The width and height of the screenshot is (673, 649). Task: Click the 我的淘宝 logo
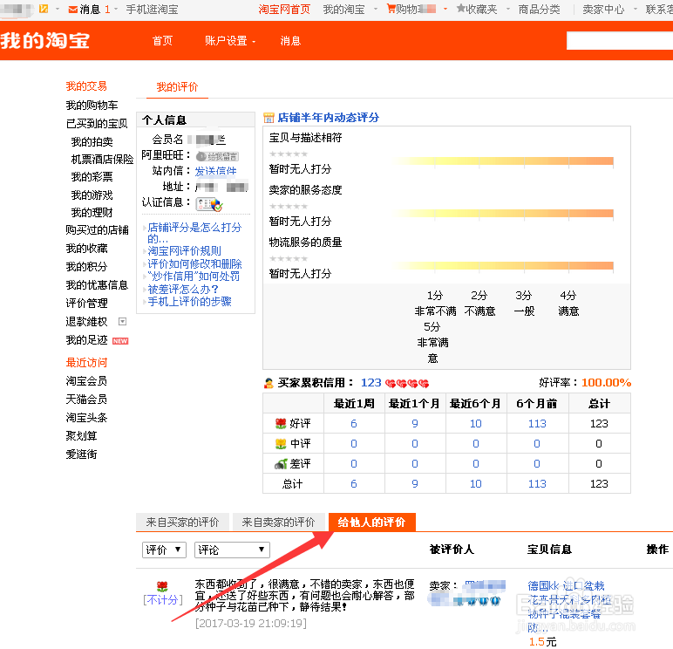(45, 41)
